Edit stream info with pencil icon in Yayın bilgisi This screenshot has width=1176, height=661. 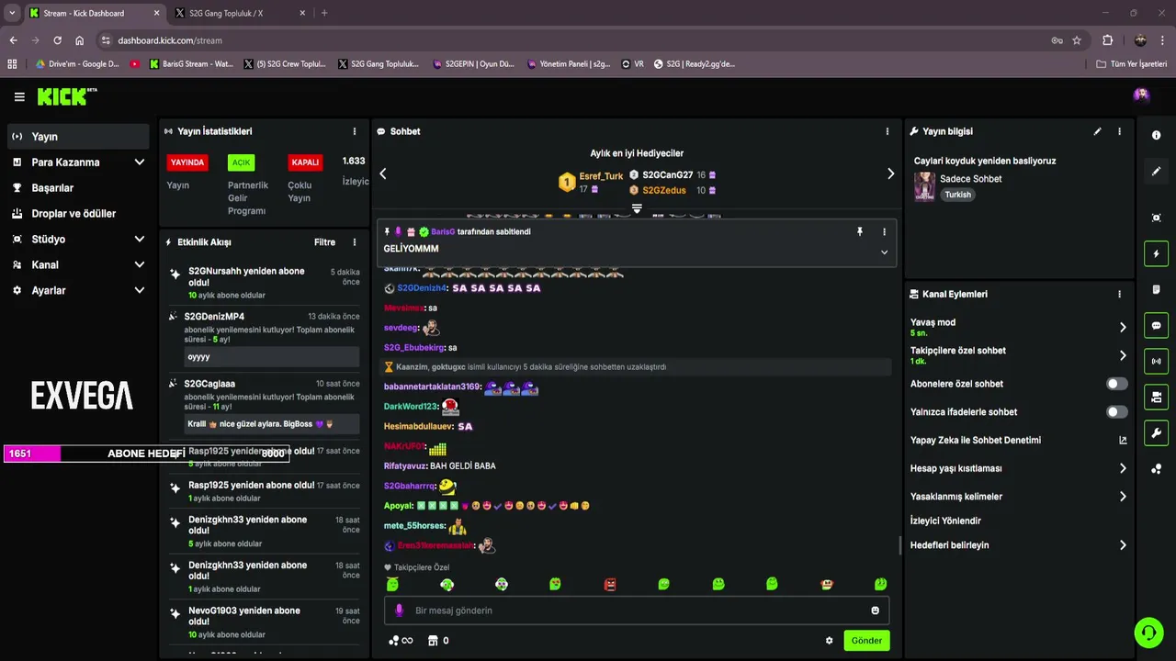click(1097, 131)
